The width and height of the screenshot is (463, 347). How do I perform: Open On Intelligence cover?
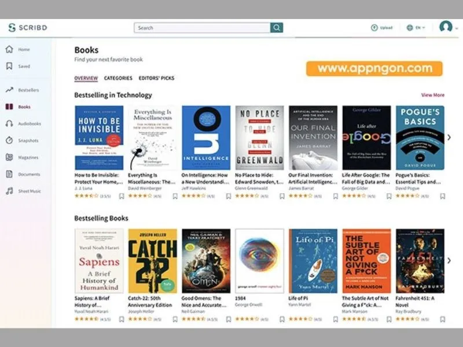[206, 138]
